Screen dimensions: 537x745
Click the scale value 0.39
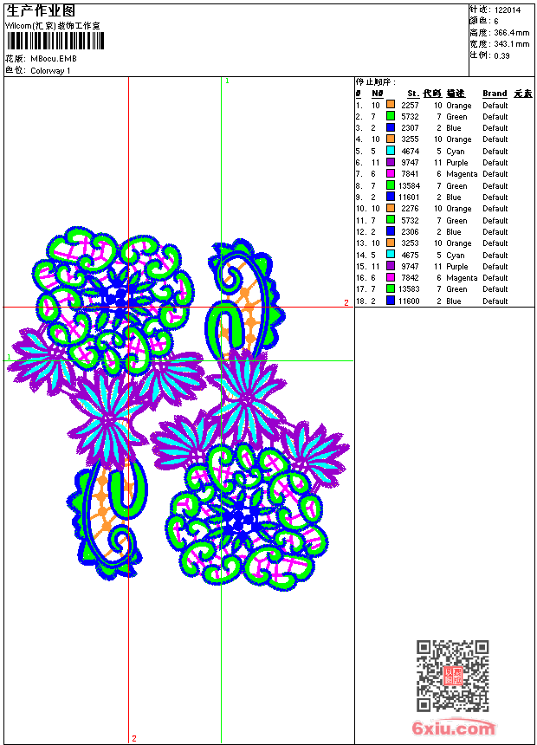pos(501,56)
